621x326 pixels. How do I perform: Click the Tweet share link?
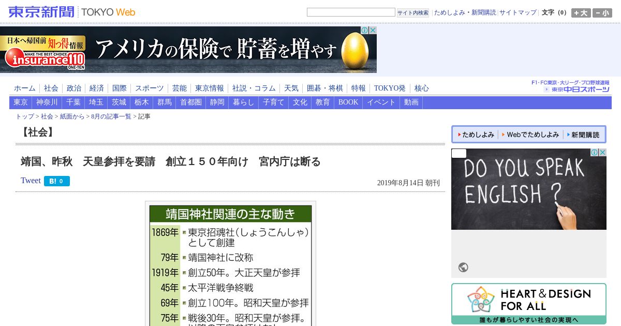(31, 181)
